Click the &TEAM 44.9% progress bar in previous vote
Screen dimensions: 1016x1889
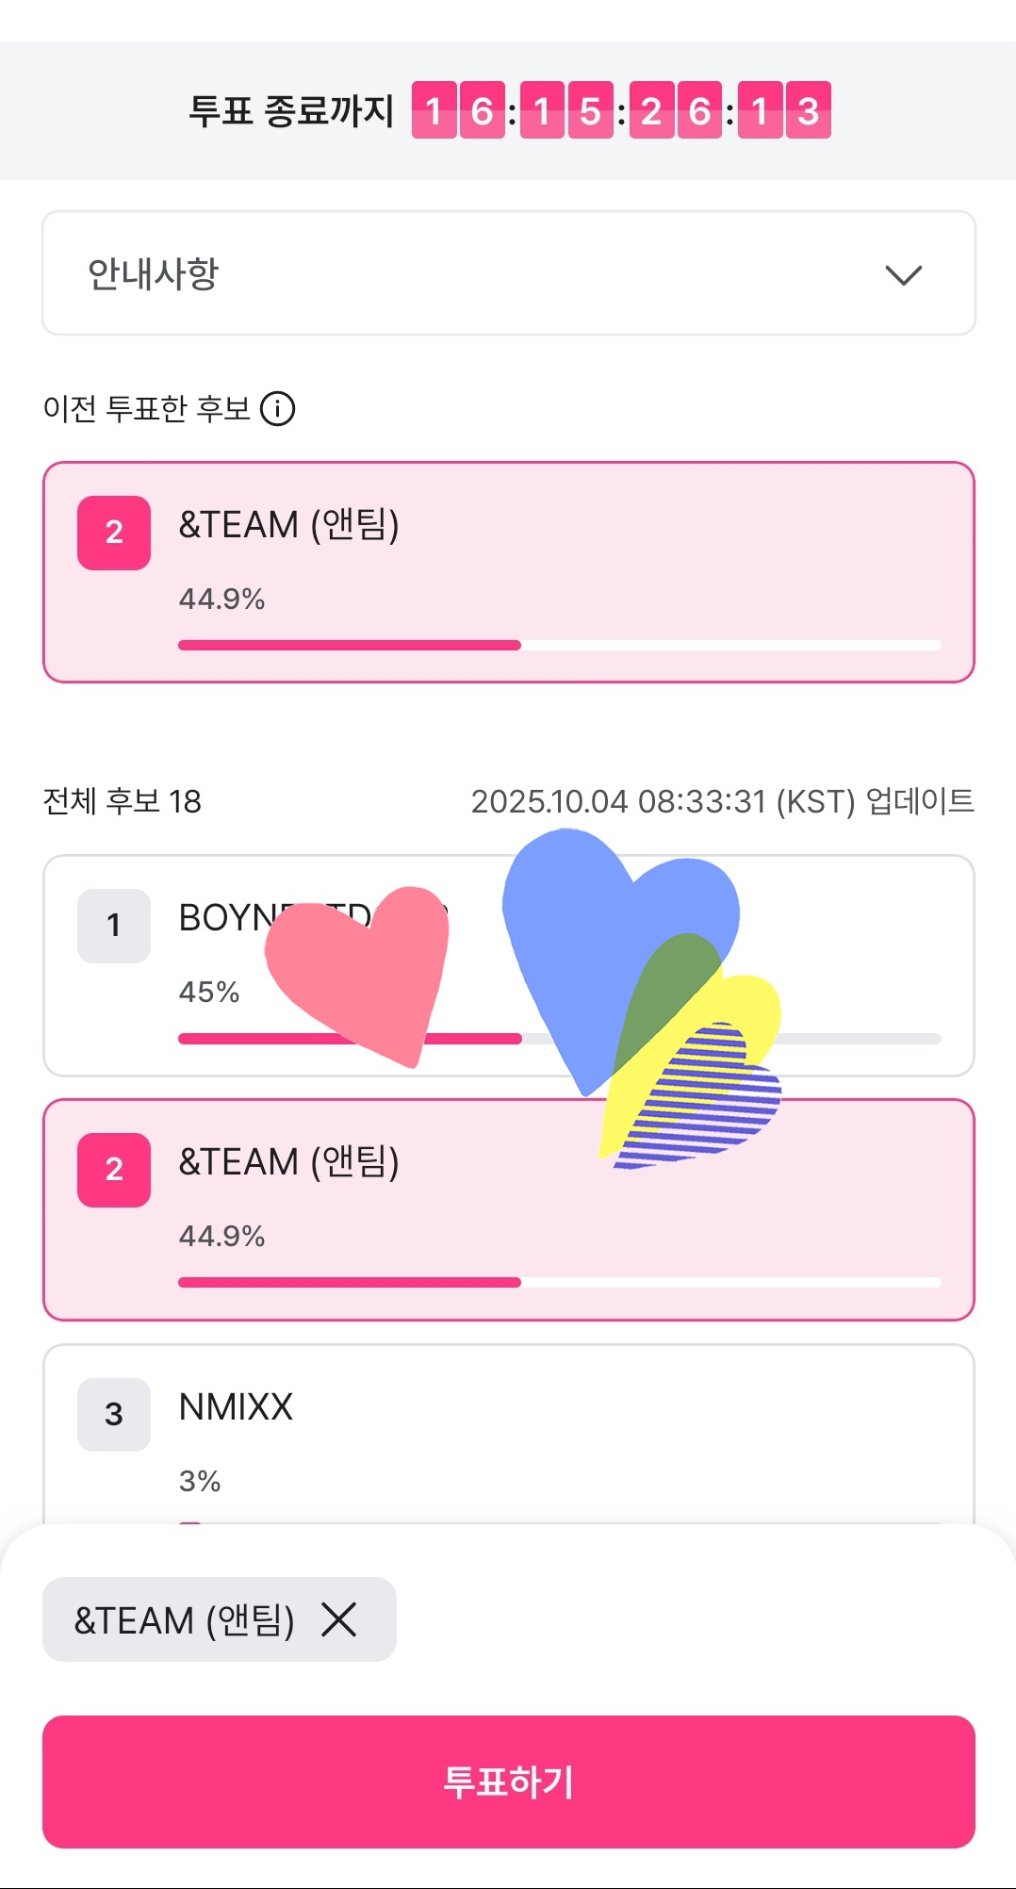tap(559, 646)
